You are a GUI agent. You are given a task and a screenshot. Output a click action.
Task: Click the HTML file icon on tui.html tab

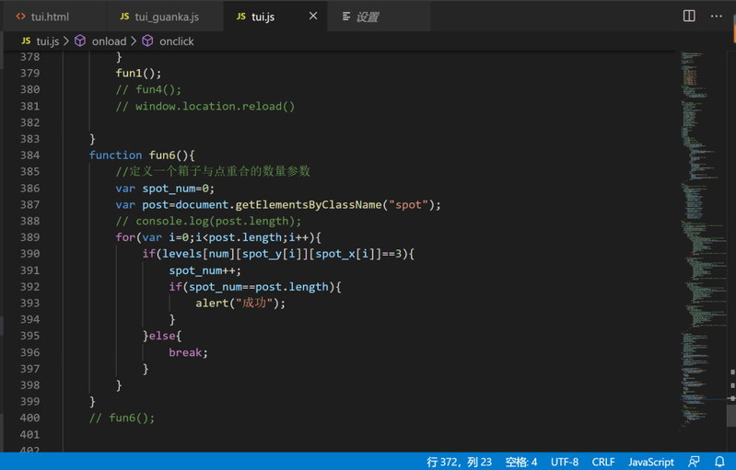[x=20, y=17]
